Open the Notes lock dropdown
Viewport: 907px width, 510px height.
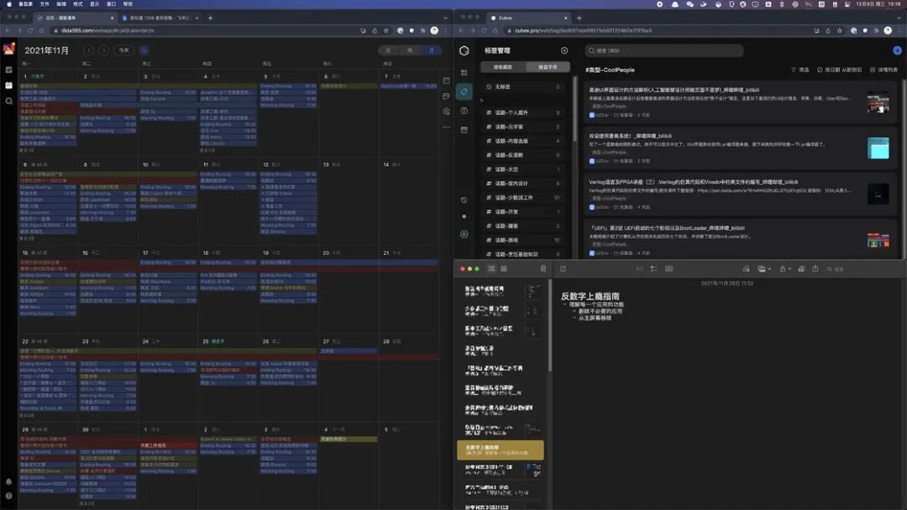784,268
